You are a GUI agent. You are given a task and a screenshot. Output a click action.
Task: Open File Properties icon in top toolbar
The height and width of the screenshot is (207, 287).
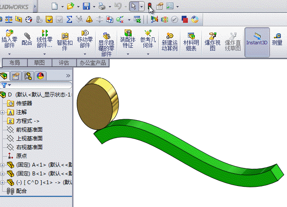160,6
